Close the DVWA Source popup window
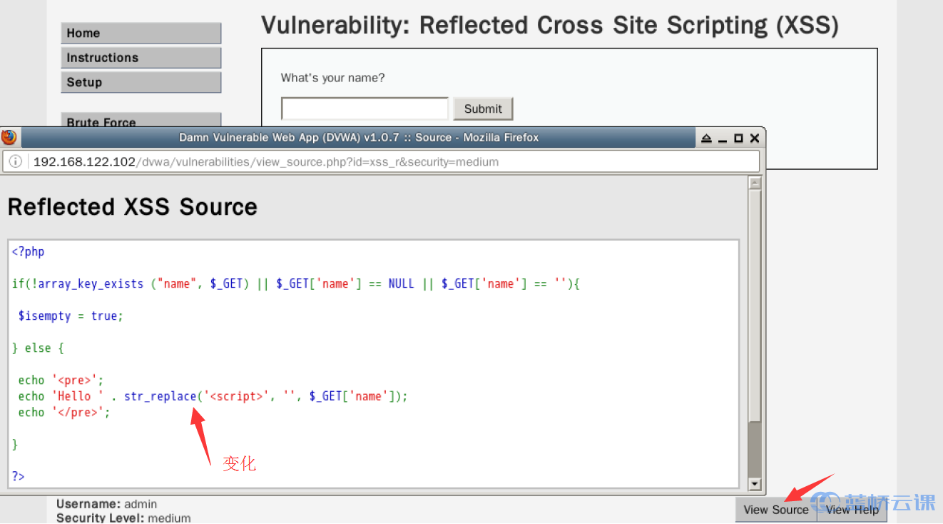Screen dimensions: 943x524 [754, 138]
